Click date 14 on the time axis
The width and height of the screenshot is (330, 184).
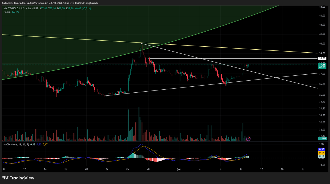45,169
